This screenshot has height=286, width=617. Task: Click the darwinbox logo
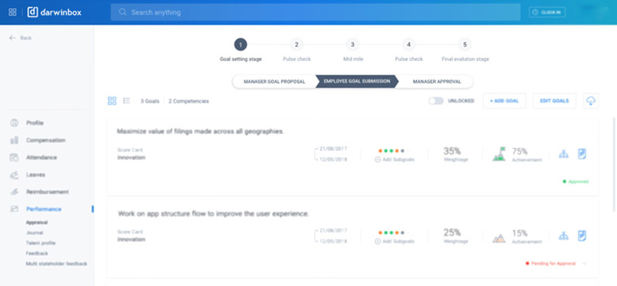pyautogui.click(x=54, y=12)
